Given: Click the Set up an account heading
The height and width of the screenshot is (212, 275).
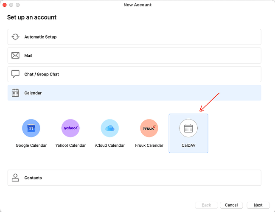Looking at the screenshot, I should coord(32,17).
